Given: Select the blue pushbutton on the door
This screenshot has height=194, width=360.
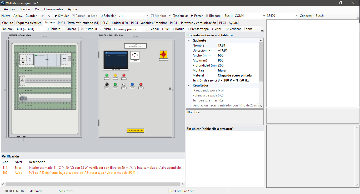Looking at the screenshot, I should (132, 84).
